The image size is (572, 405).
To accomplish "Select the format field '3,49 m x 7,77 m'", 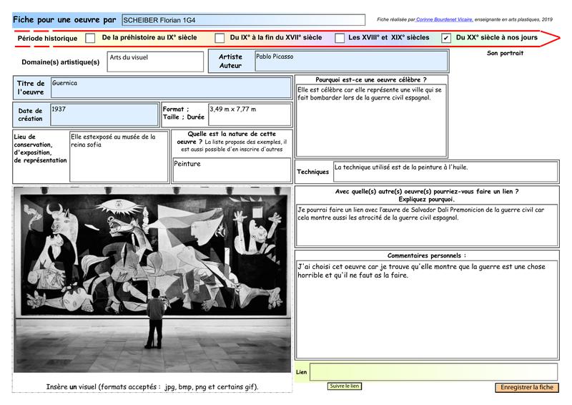I will (250, 114).
